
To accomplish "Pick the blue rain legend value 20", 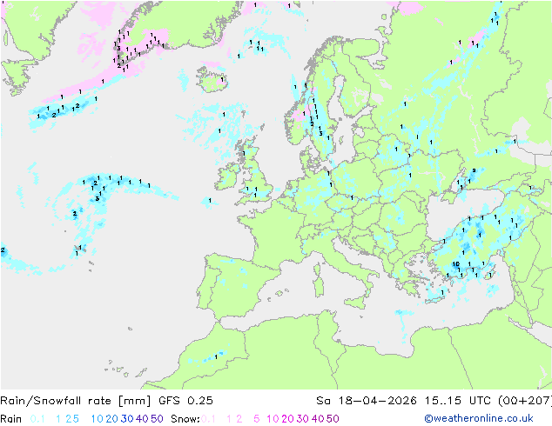I will [112, 419].
